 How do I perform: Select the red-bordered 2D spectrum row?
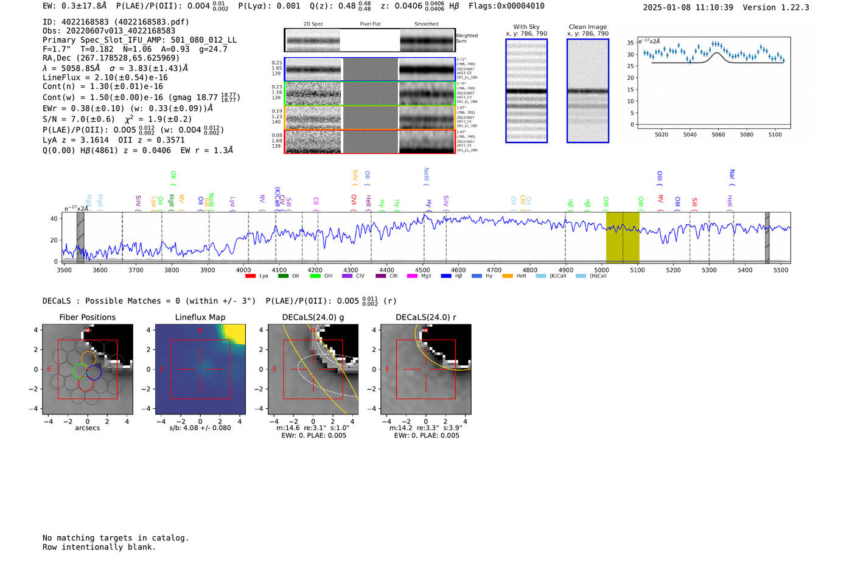pyautogui.click(x=370, y=141)
